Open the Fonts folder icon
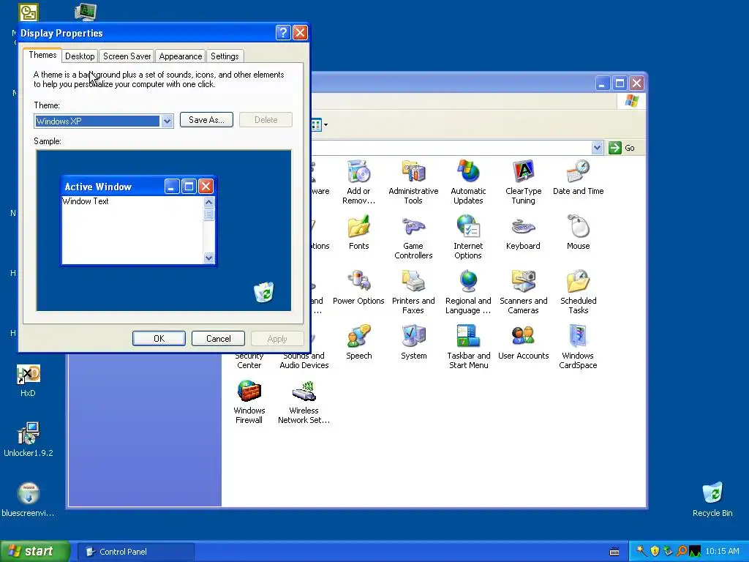This screenshot has width=749, height=562. [358, 227]
